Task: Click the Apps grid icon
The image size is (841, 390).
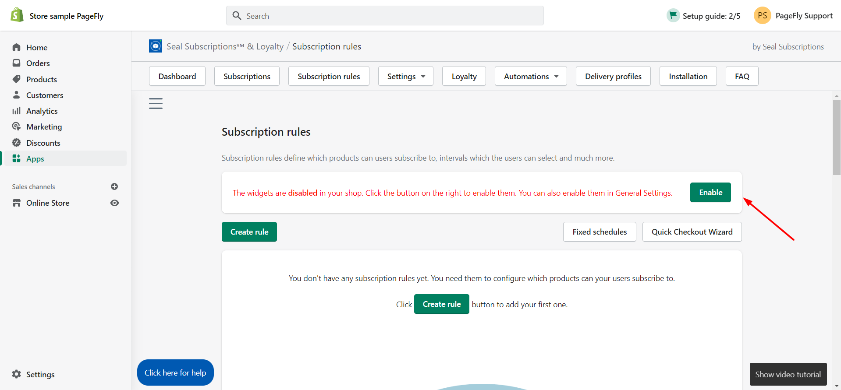Action: (17, 158)
